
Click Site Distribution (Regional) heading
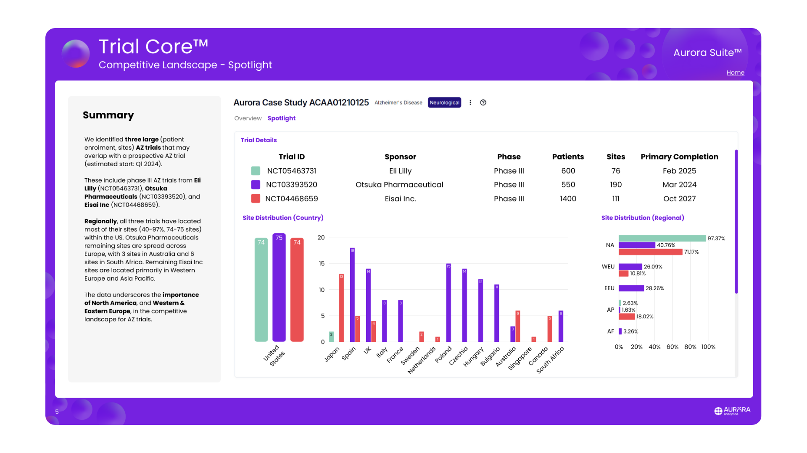pyautogui.click(x=643, y=218)
